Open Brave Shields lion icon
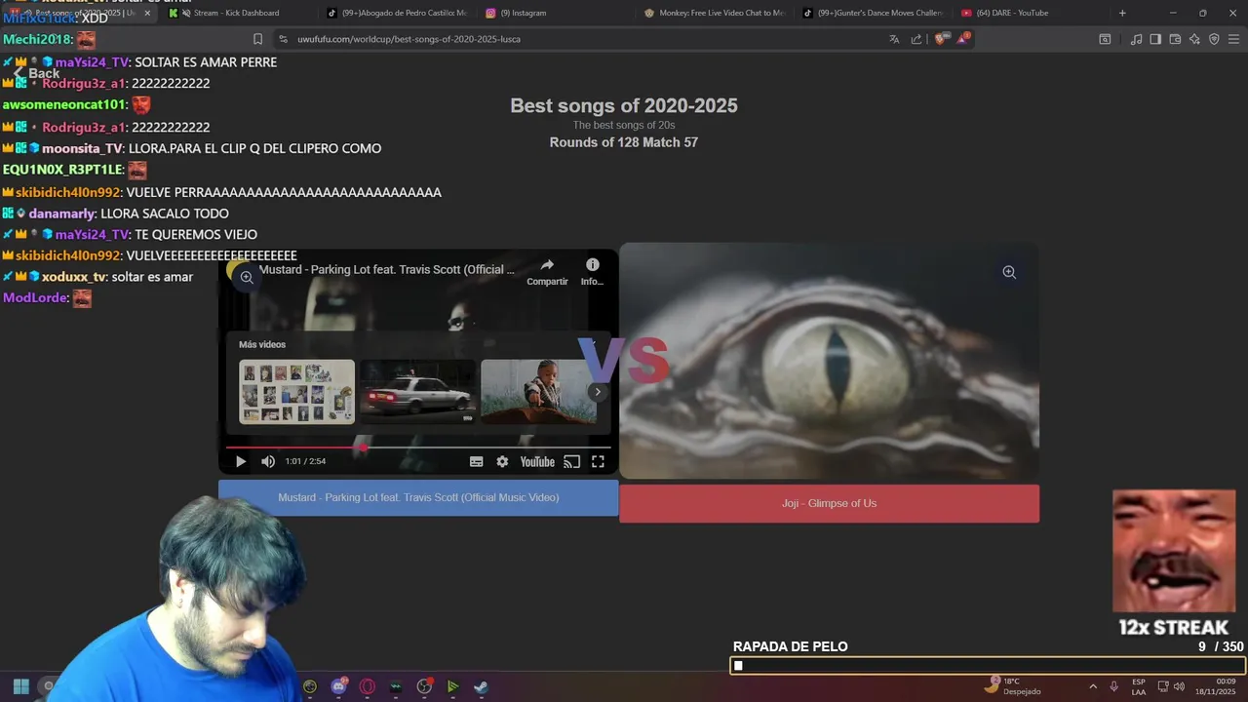This screenshot has width=1248, height=702. point(940,39)
